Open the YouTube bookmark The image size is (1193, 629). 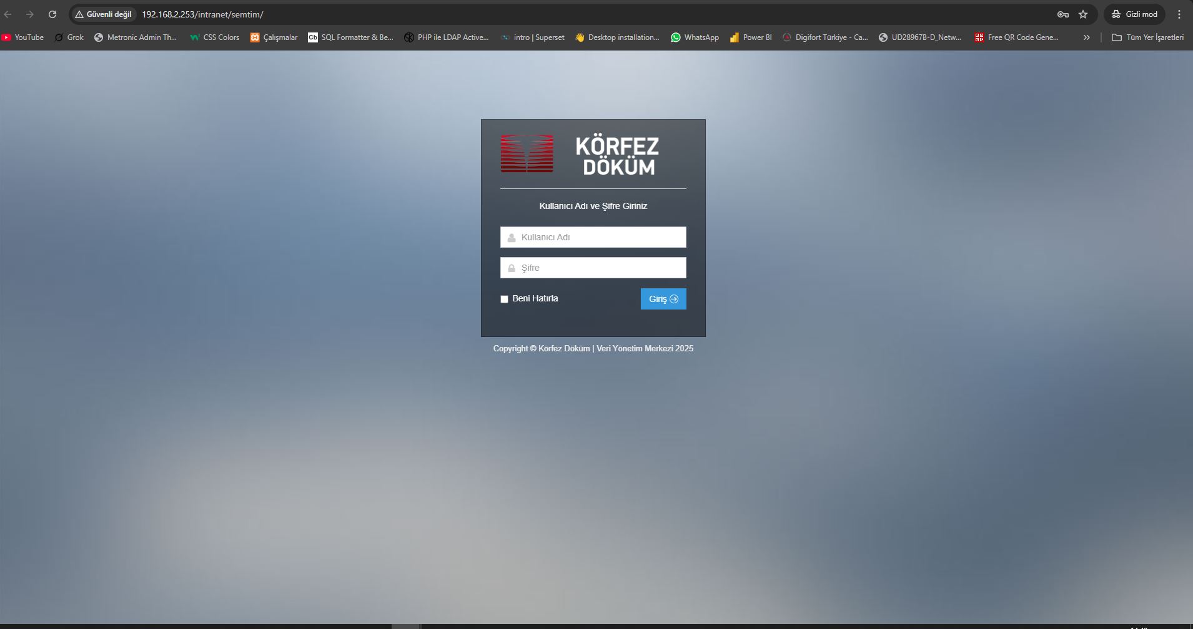click(23, 37)
